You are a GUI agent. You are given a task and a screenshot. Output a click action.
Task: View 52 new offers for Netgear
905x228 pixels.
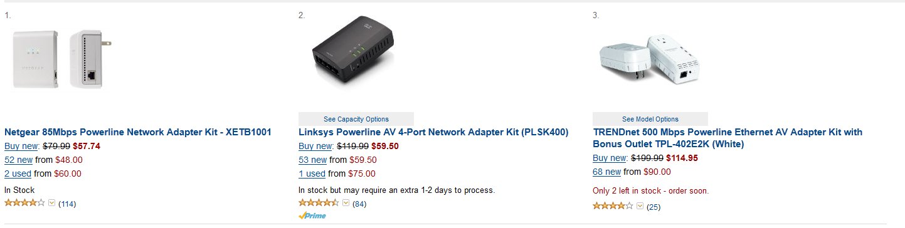[19, 160]
